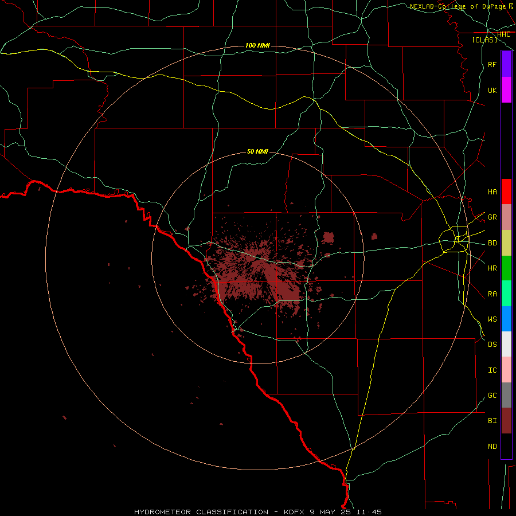Click the BI legend label
This screenshot has height=516, width=516.
pos(492,421)
